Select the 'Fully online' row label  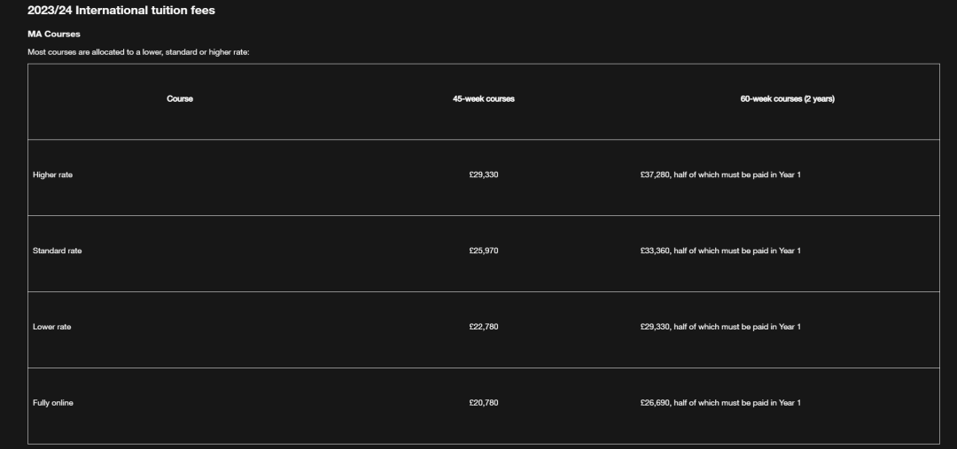[53, 403]
